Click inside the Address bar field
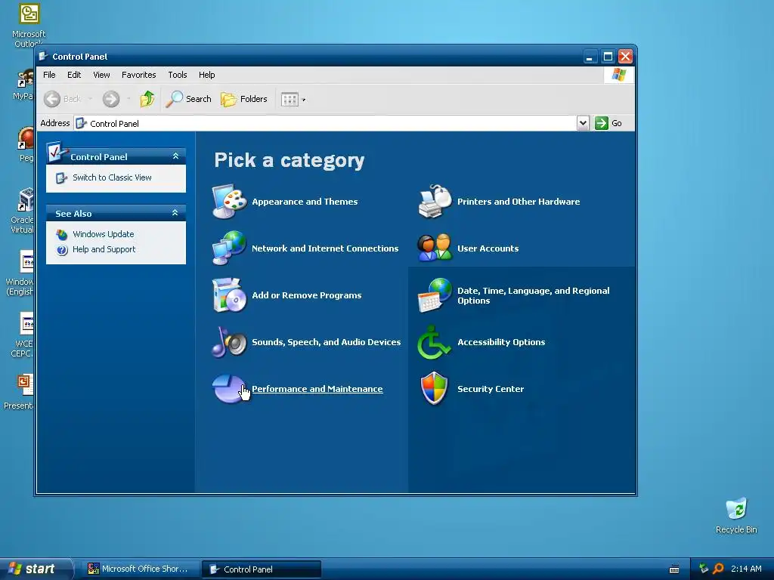 (x=325, y=123)
